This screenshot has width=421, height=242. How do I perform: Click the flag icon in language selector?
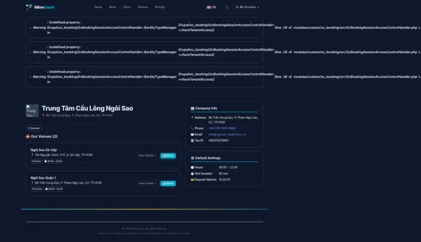click(209, 7)
